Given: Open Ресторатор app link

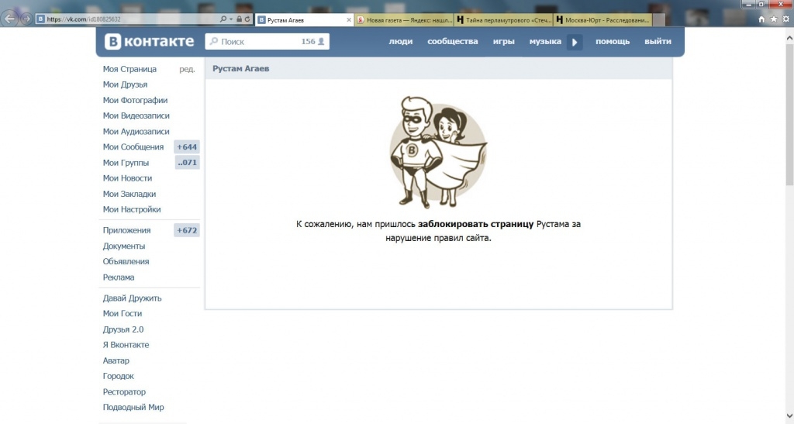Looking at the screenshot, I should [x=124, y=391].
